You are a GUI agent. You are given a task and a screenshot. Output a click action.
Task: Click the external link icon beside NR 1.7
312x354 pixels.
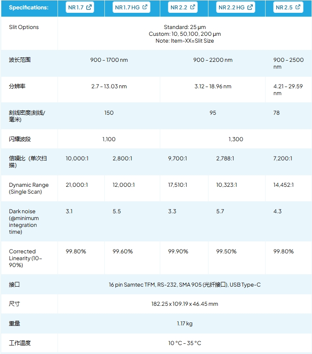coord(89,7)
